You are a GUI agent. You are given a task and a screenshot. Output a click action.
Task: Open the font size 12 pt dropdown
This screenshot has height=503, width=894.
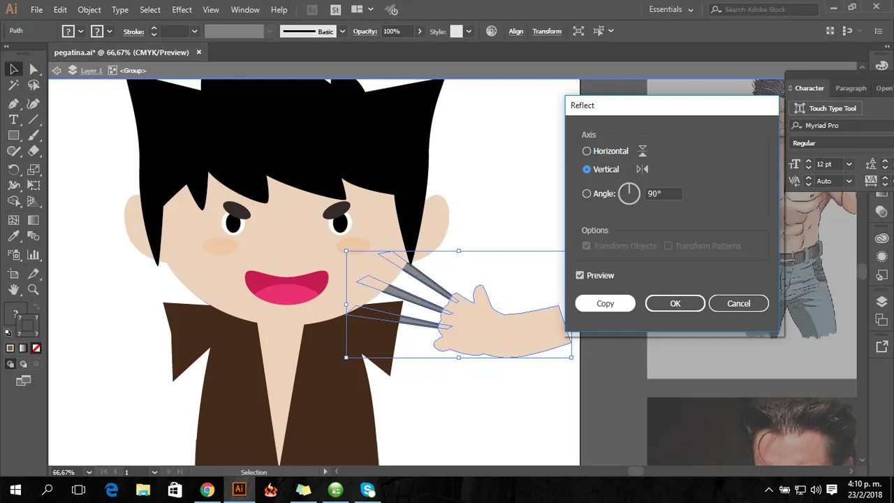pos(849,164)
